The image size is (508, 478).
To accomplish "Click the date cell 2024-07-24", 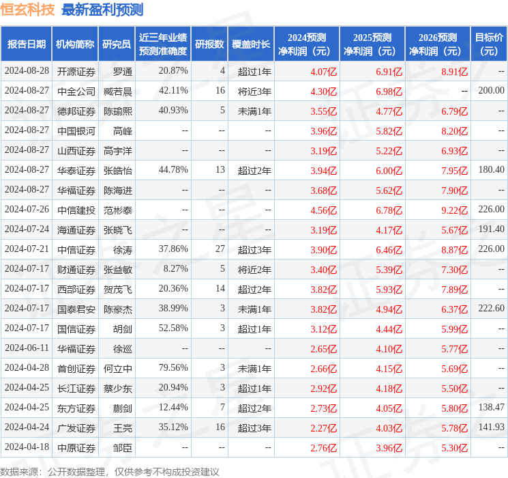I will pyautogui.click(x=27, y=229).
